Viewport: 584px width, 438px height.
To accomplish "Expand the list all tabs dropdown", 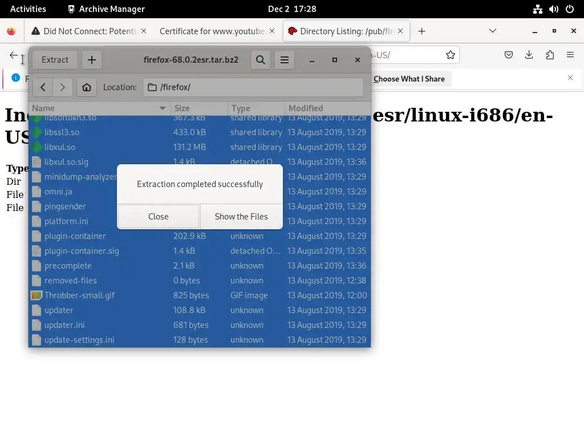I will (x=493, y=31).
